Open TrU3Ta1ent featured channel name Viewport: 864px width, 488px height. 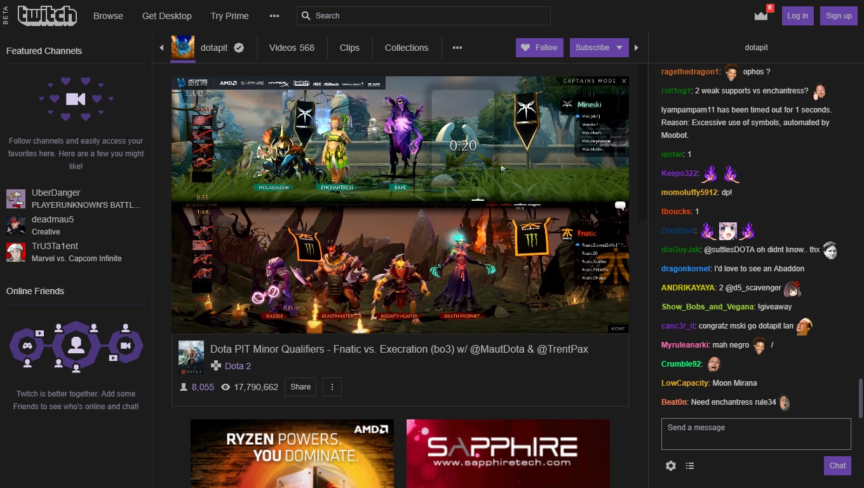(55, 246)
